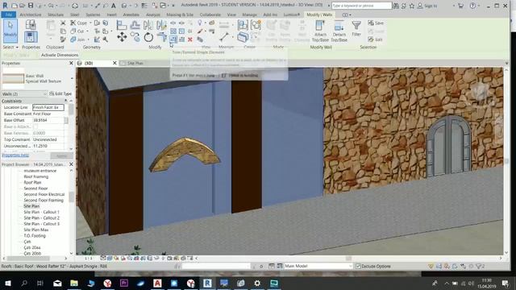This screenshot has height=290, width=516.
Task: Click the Move tool icon
Action: 122,37
